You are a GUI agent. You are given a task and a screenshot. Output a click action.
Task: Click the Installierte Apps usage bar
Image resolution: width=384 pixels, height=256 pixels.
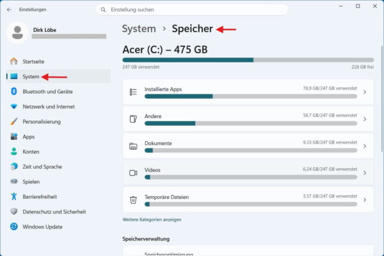click(x=251, y=96)
